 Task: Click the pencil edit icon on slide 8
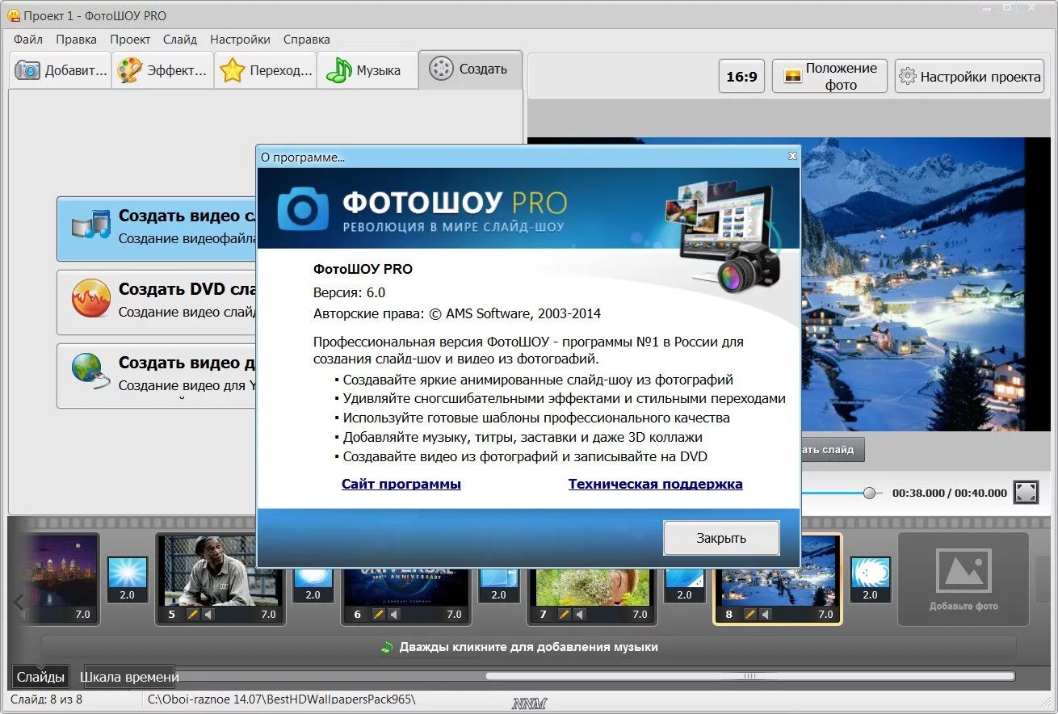(x=750, y=615)
